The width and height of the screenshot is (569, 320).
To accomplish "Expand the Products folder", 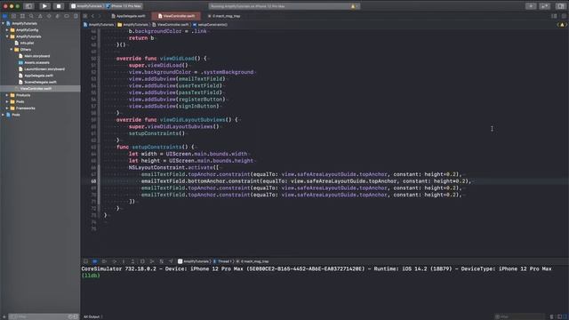I will pyautogui.click(x=7, y=95).
